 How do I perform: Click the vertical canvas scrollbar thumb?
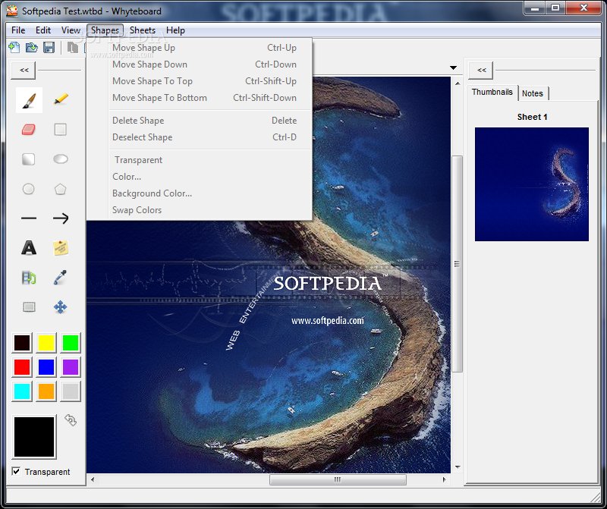coord(458,264)
